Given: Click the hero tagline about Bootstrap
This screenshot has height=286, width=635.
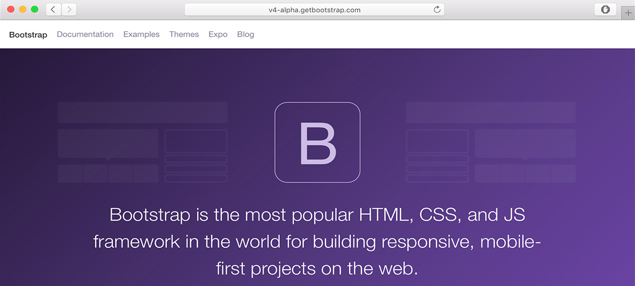Looking at the screenshot, I should (317, 242).
